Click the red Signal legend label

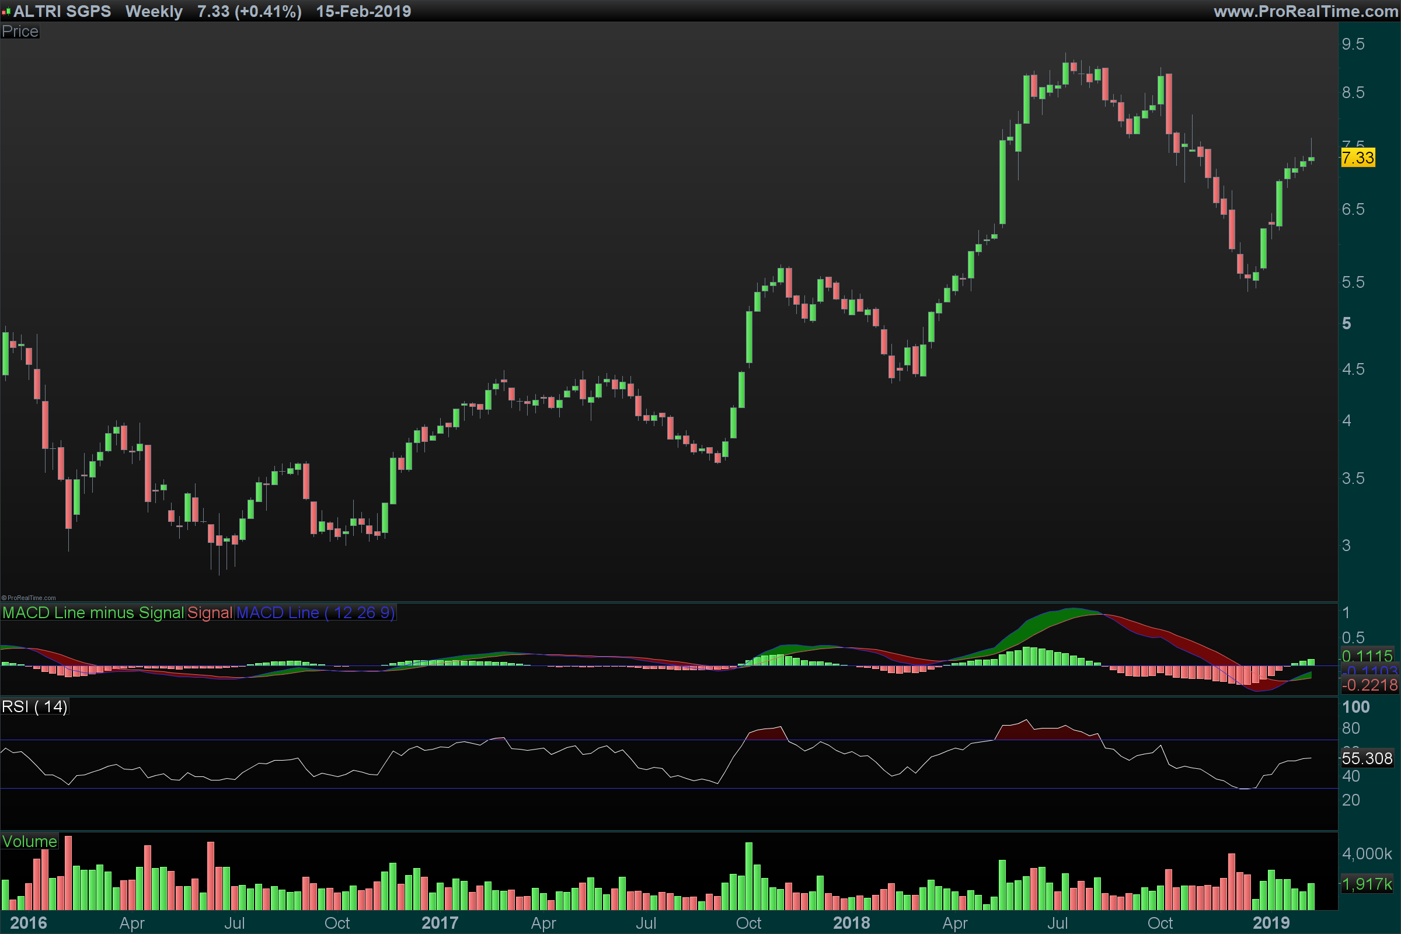pos(210,612)
